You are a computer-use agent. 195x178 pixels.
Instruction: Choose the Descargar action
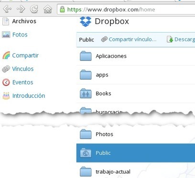click(x=184, y=39)
